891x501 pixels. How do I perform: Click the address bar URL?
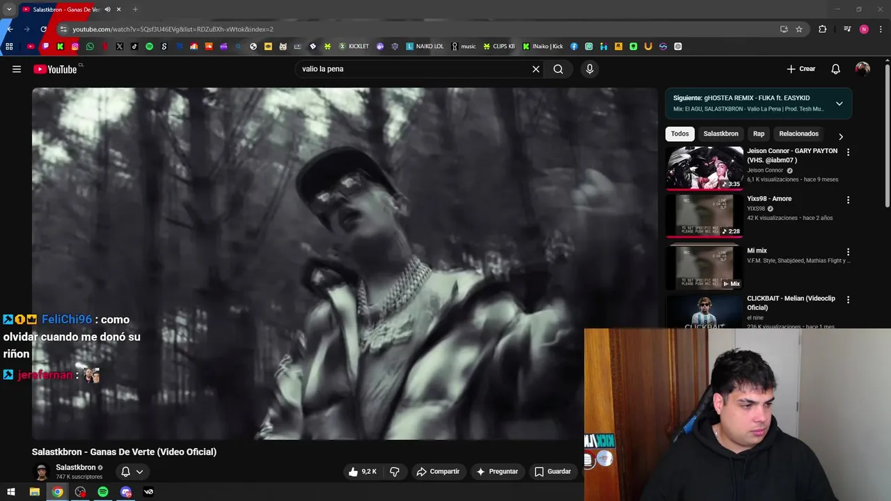click(173, 29)
